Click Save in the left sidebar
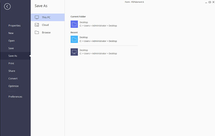The image size is (215, 136). [x=11, y=48]
